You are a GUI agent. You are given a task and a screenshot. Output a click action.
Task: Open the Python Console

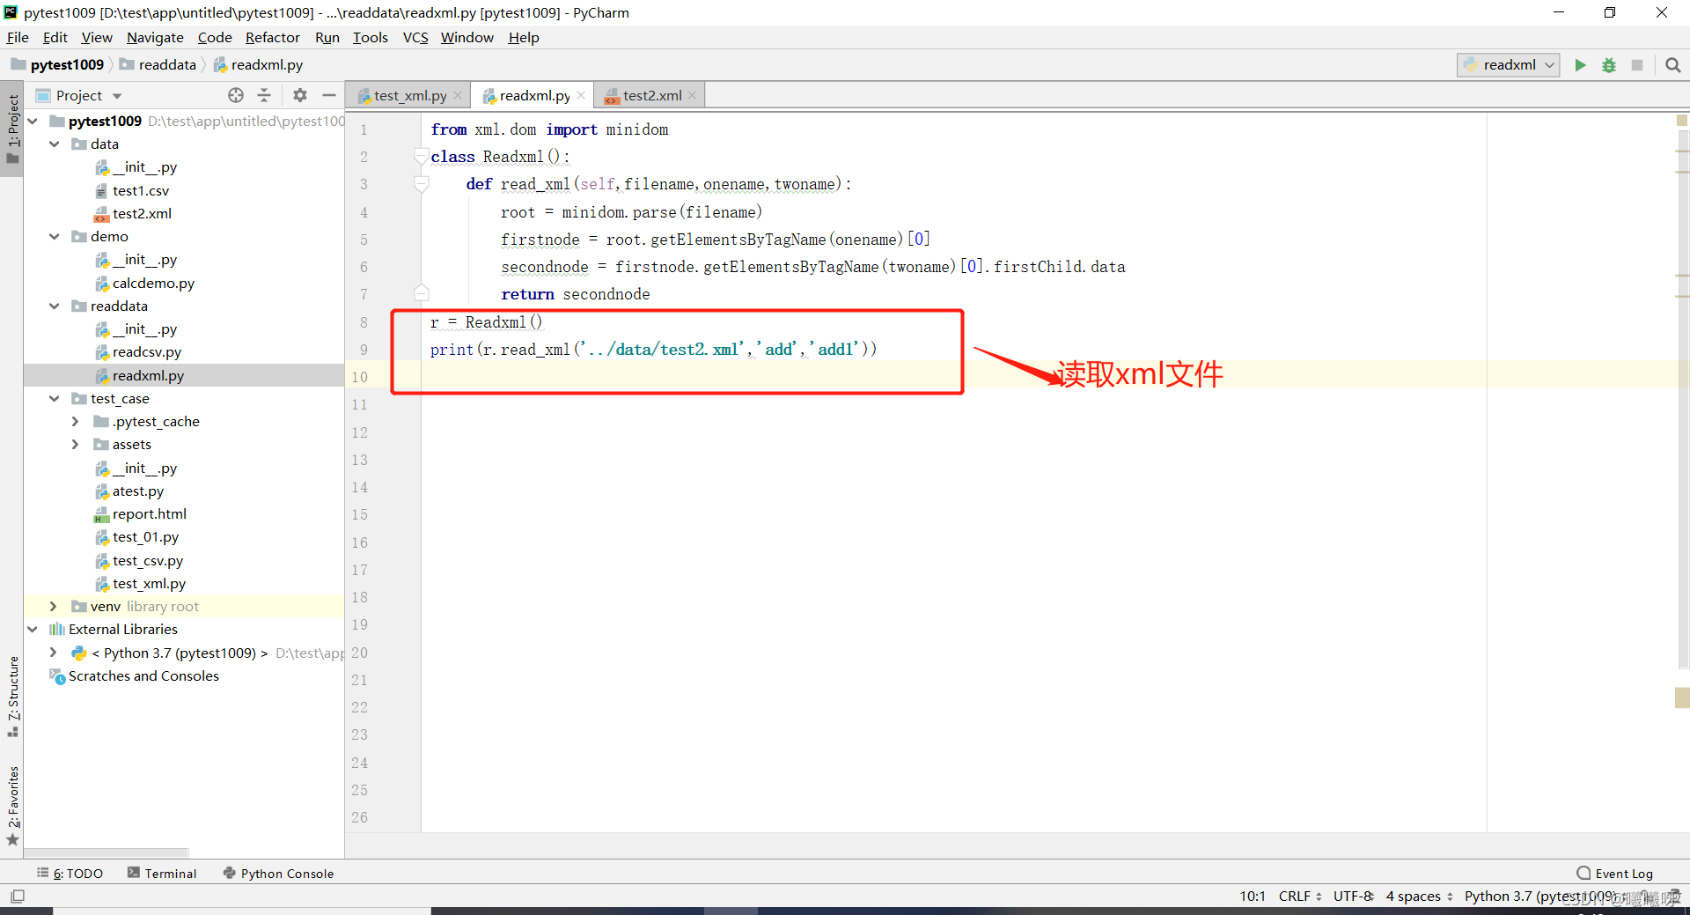tap(278, 874)
